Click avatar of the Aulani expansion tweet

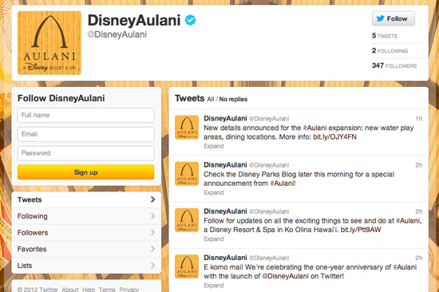click(187, 128)
